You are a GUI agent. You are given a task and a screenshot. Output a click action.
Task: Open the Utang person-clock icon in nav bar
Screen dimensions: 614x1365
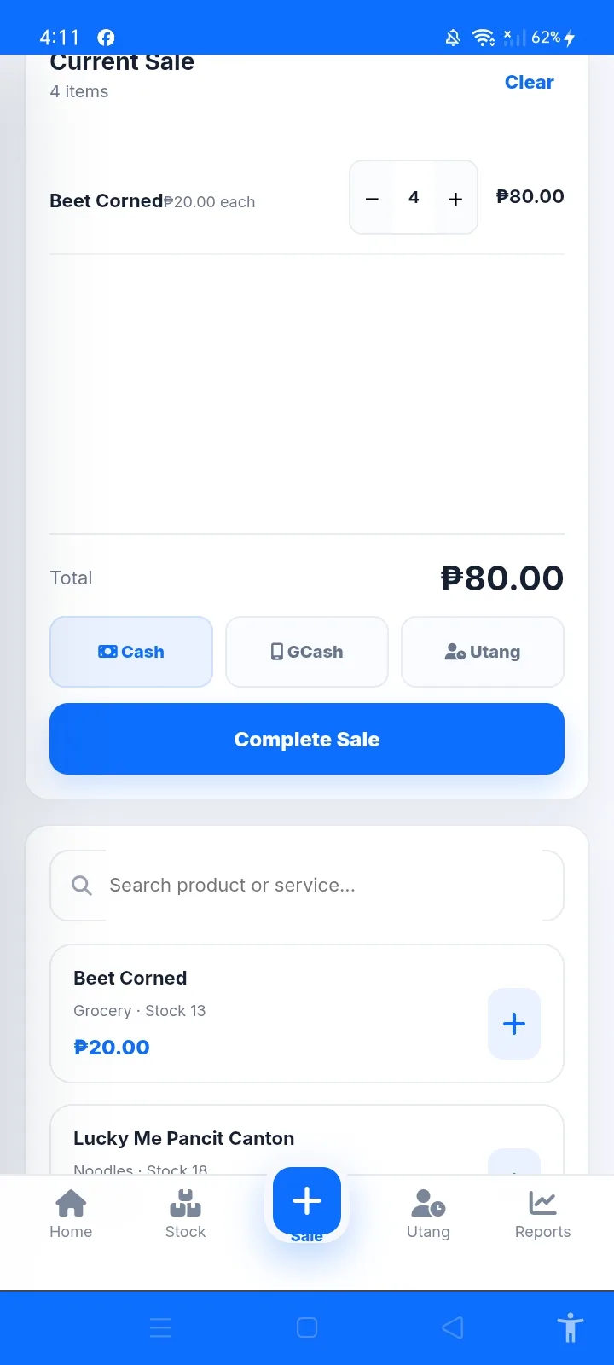coord(428,1203)
